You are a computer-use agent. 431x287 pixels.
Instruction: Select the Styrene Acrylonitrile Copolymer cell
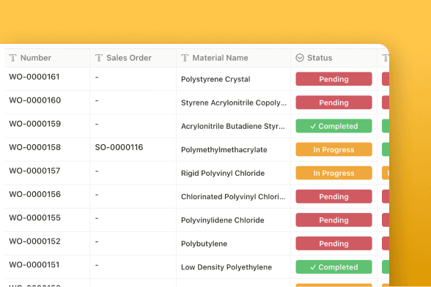[233, 102]
